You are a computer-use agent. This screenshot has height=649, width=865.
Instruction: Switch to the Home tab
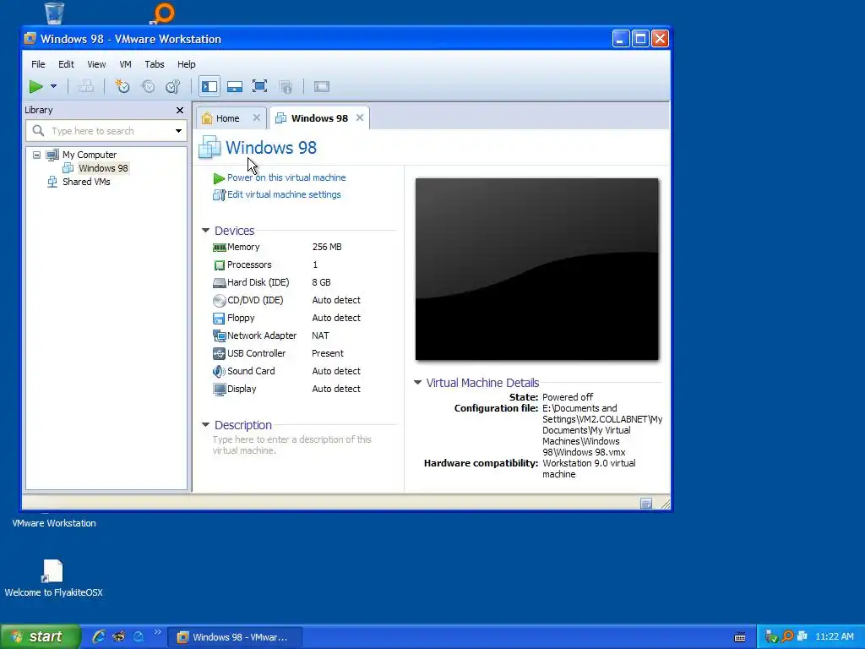[227, 118]
